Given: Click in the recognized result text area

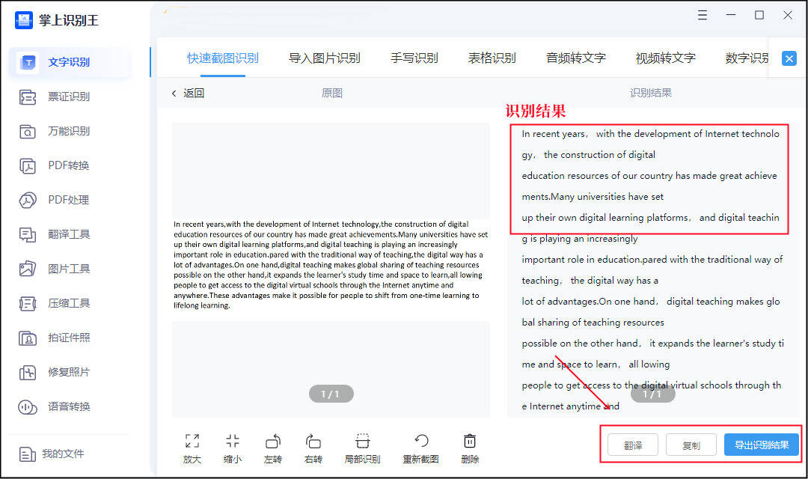Looking at the screenshot, I should coord(653,269).
